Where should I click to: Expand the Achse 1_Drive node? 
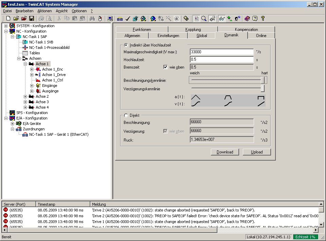32,75
